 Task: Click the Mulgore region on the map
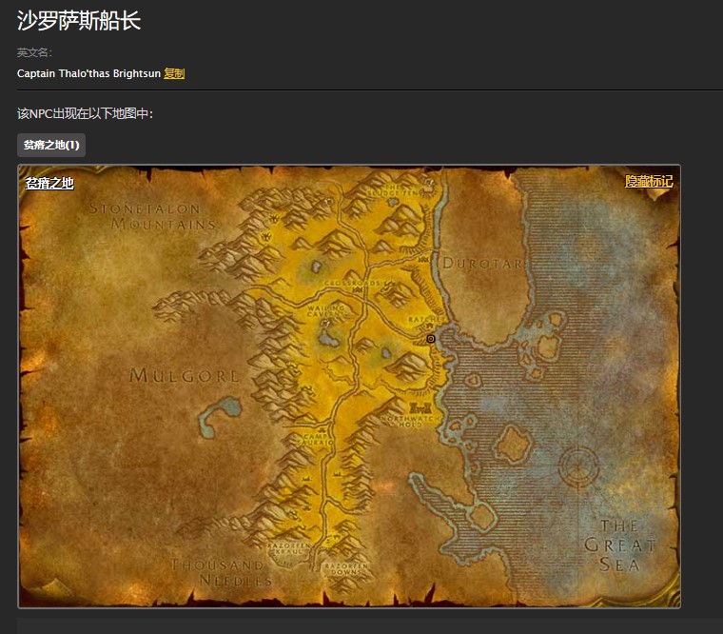pos(185,375)
